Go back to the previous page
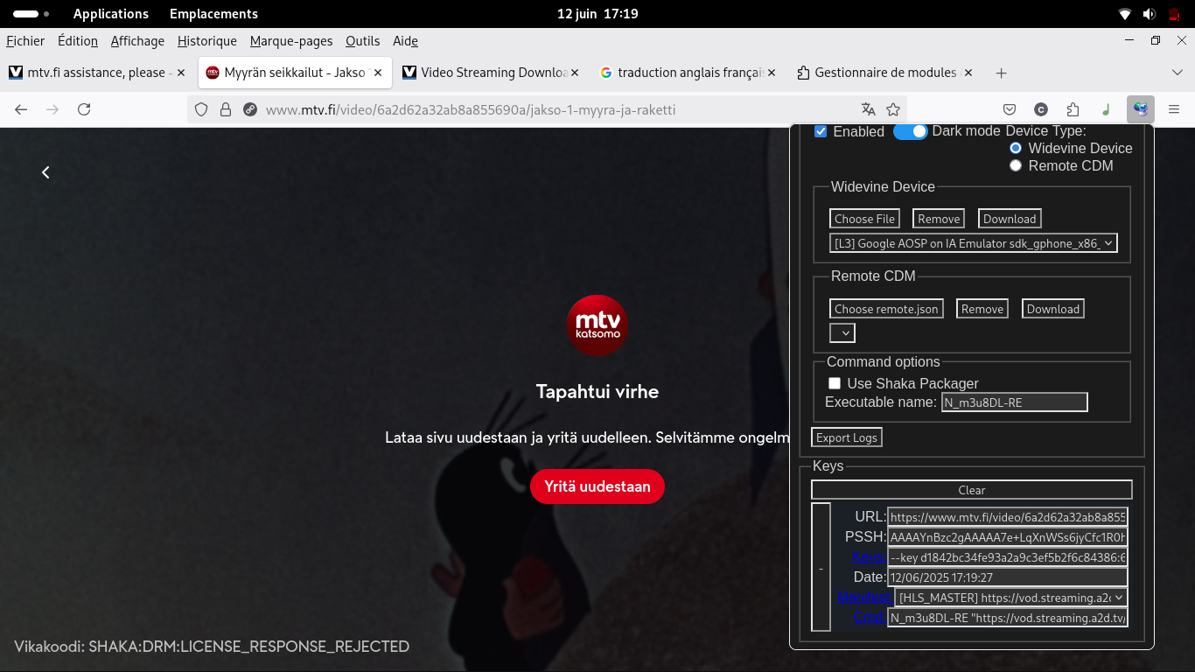Image resolution: width=1195 pixels, height=672 pixels. (21, 109)
